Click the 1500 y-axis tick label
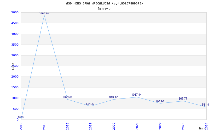 tap(15, 88)
